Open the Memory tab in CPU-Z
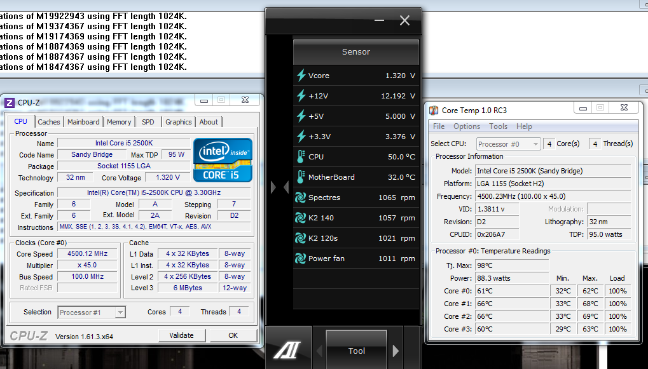This screenshot has height=369, width=648. [119, 122]
